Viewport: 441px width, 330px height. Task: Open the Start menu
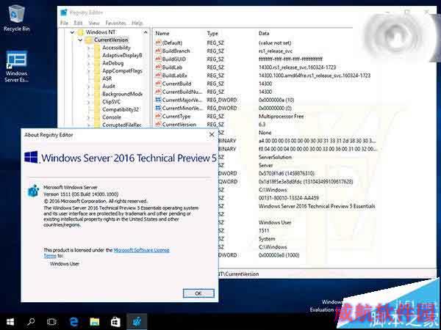10,322
